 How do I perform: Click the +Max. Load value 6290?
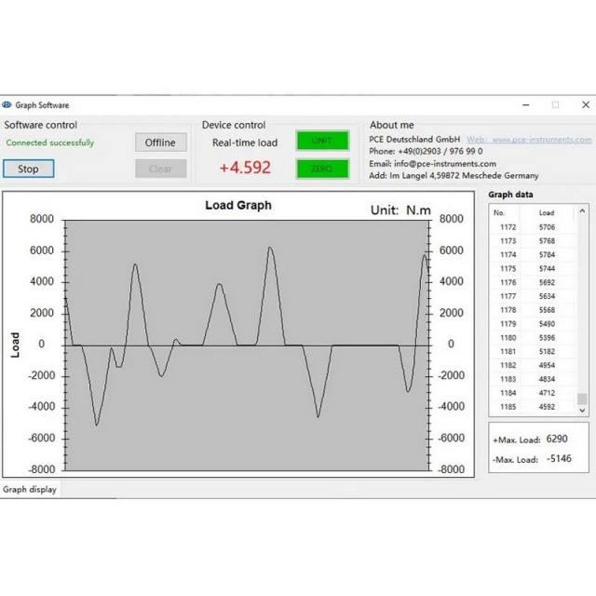[557, 439]
